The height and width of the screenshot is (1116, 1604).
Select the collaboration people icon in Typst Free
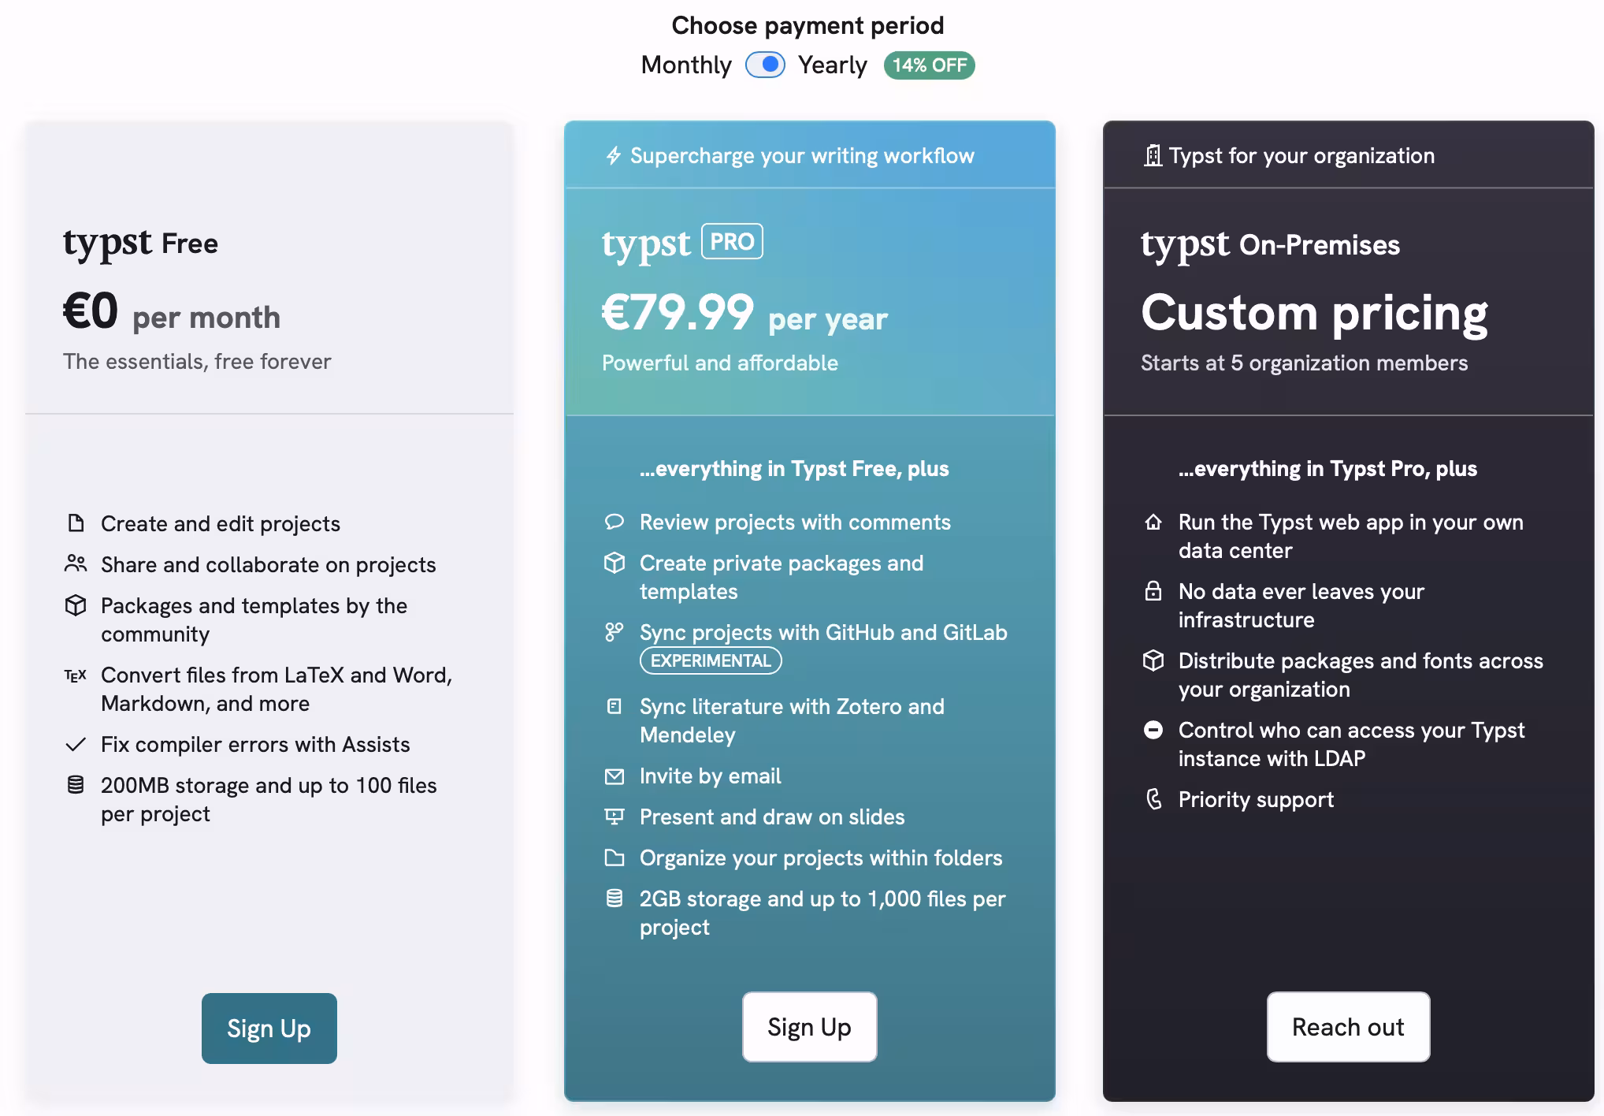click(75, 563)
